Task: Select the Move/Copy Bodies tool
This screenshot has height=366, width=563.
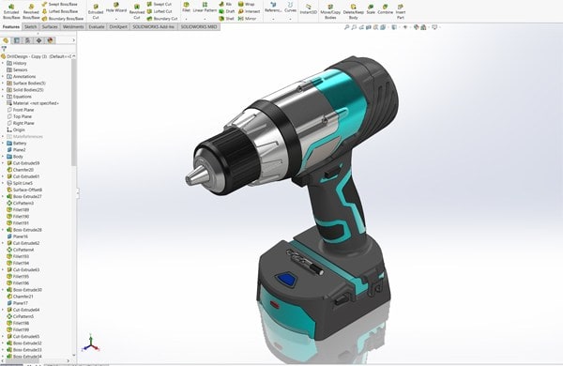Action: (330, 11)
